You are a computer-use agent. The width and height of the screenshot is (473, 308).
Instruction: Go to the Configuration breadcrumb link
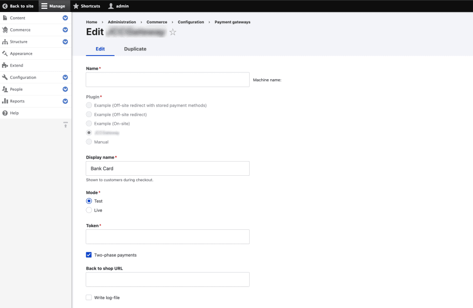(191, 22)
